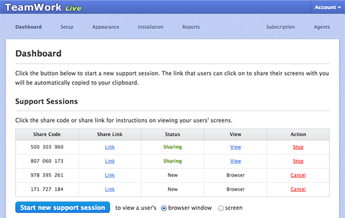Screen dimensions: 345x218
Task: Click share code 171 727 184
Action: (x=47, y=189)
